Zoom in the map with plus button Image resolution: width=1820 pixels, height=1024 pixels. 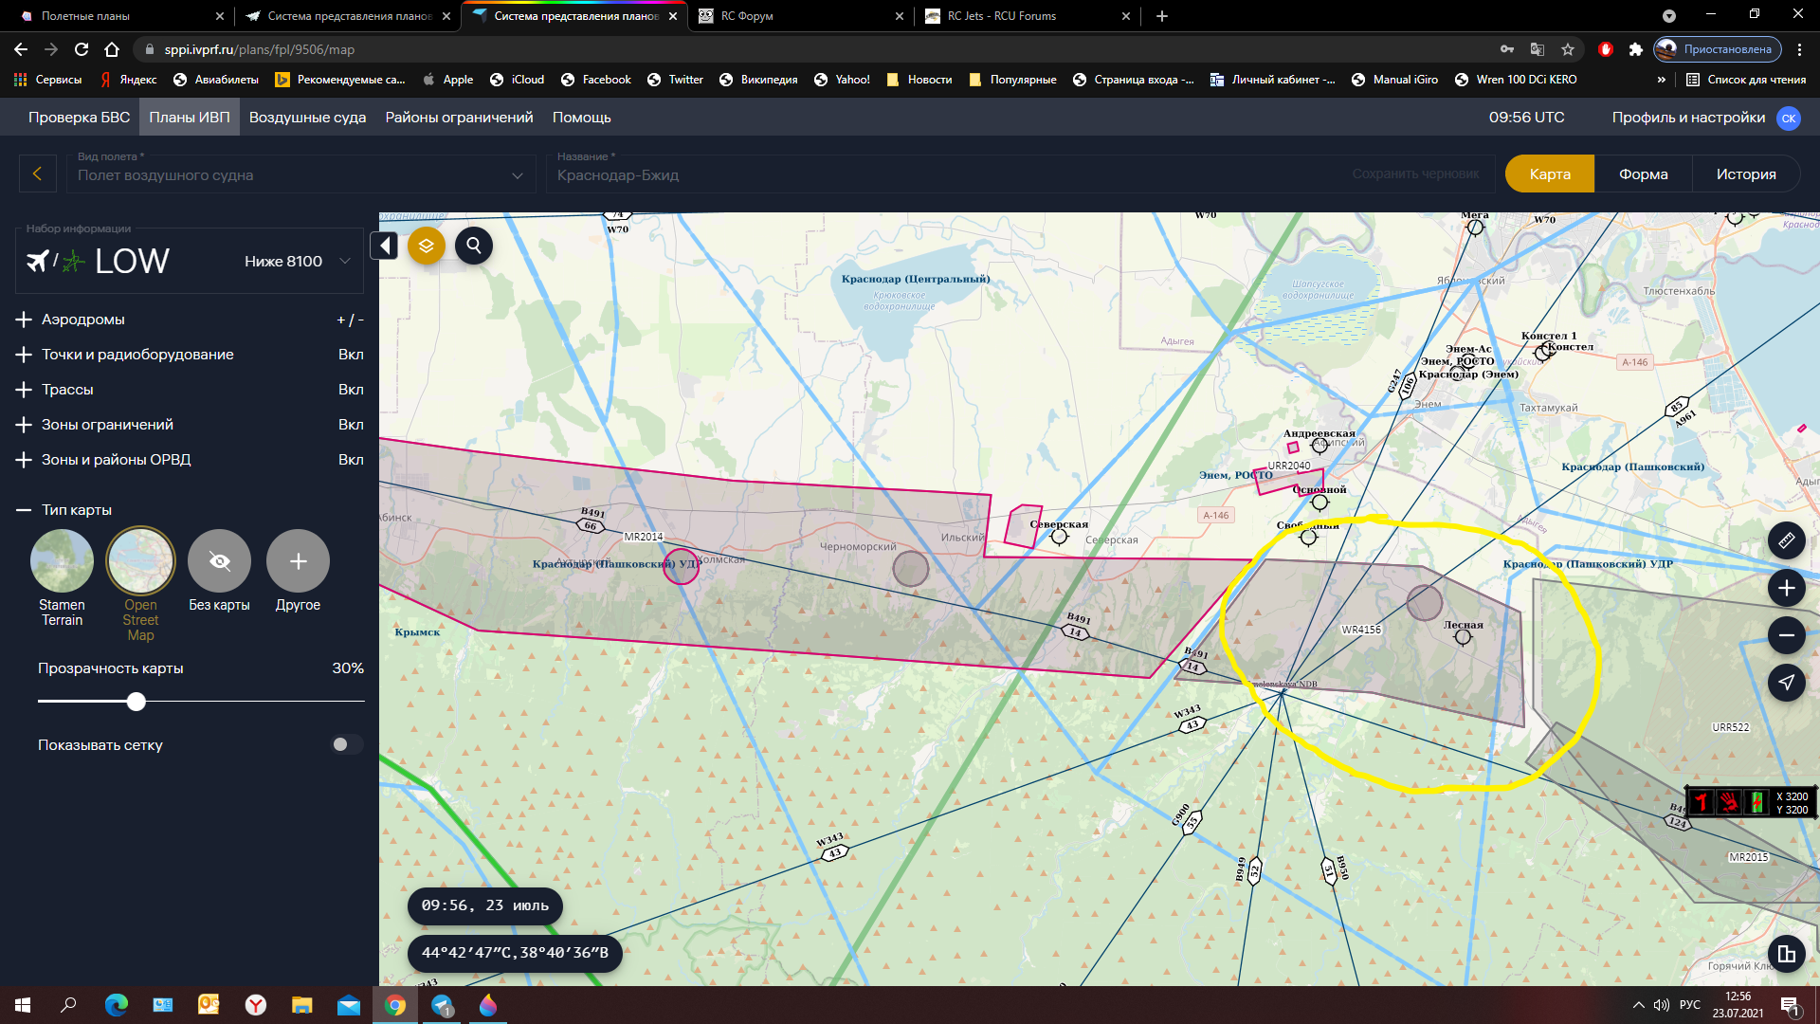coord(1786,588)
